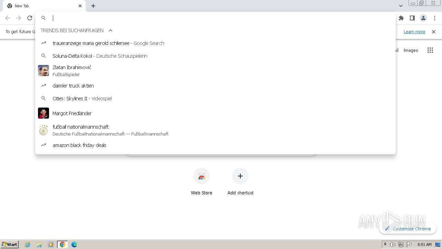Select suggestion fußball nationalmannschaft
442x249 pixels.
(x=215, y=130)
